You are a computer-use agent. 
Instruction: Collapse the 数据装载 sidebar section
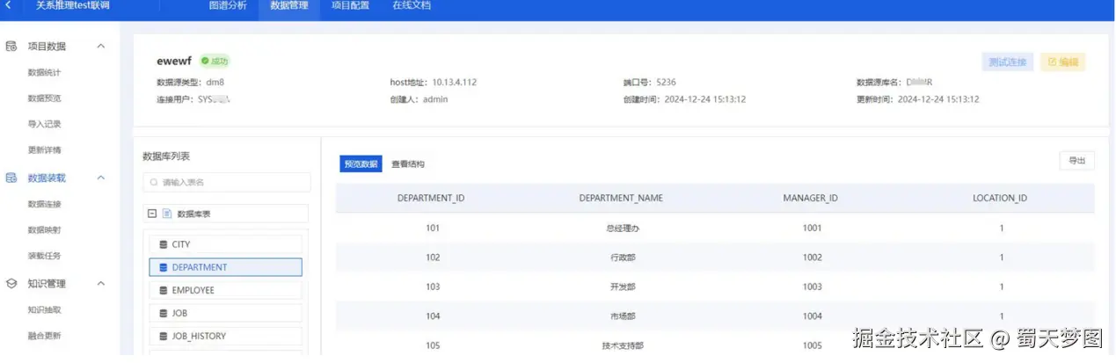coord(100,178)
